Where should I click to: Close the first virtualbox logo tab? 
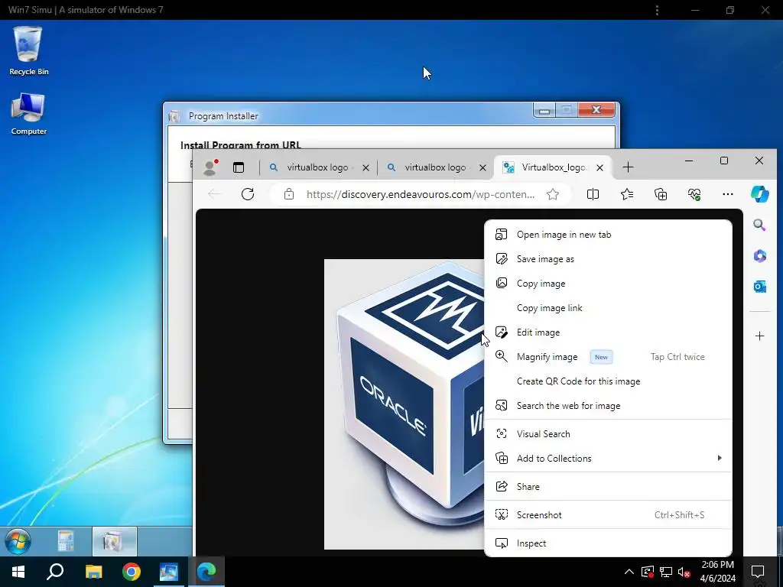(366, 167)
